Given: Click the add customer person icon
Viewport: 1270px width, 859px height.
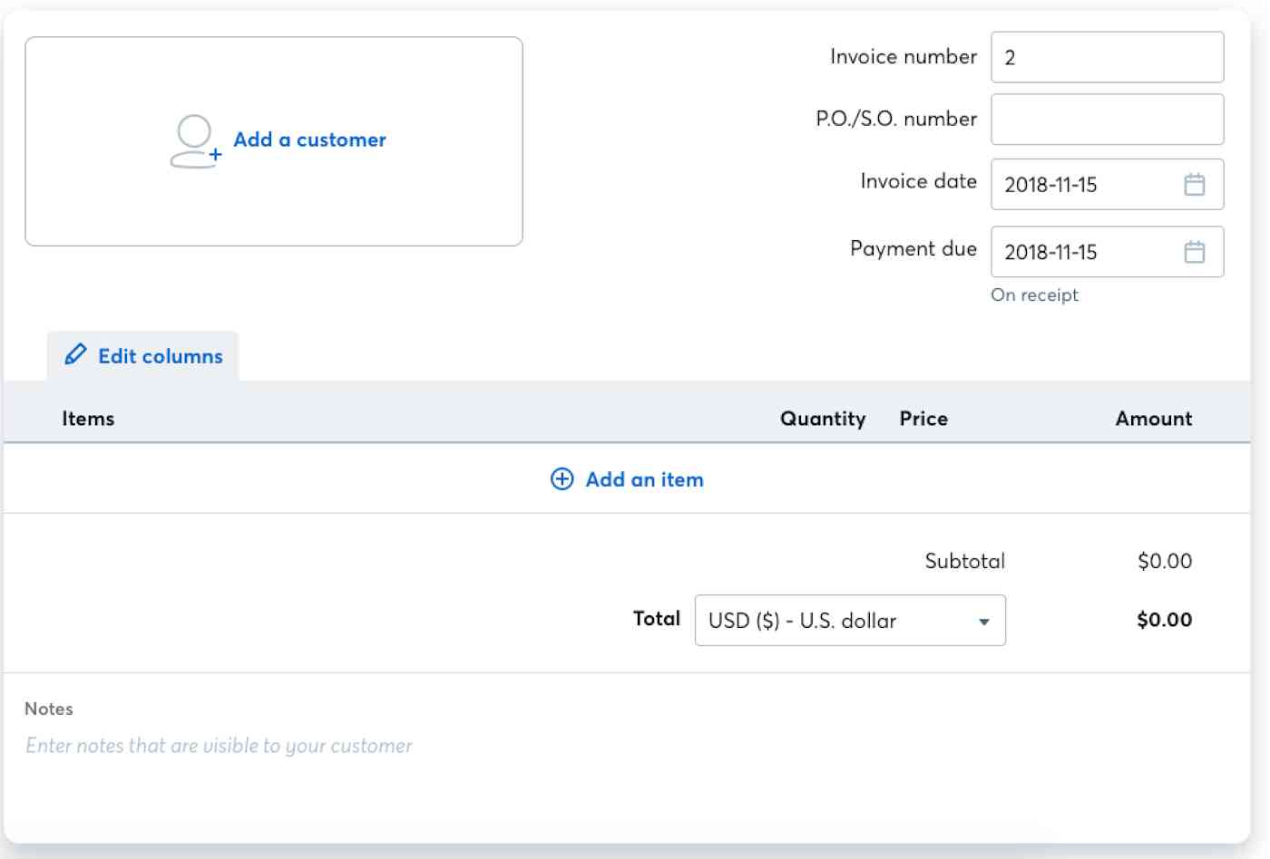Looking at the screenshot, I should (194, 141).
